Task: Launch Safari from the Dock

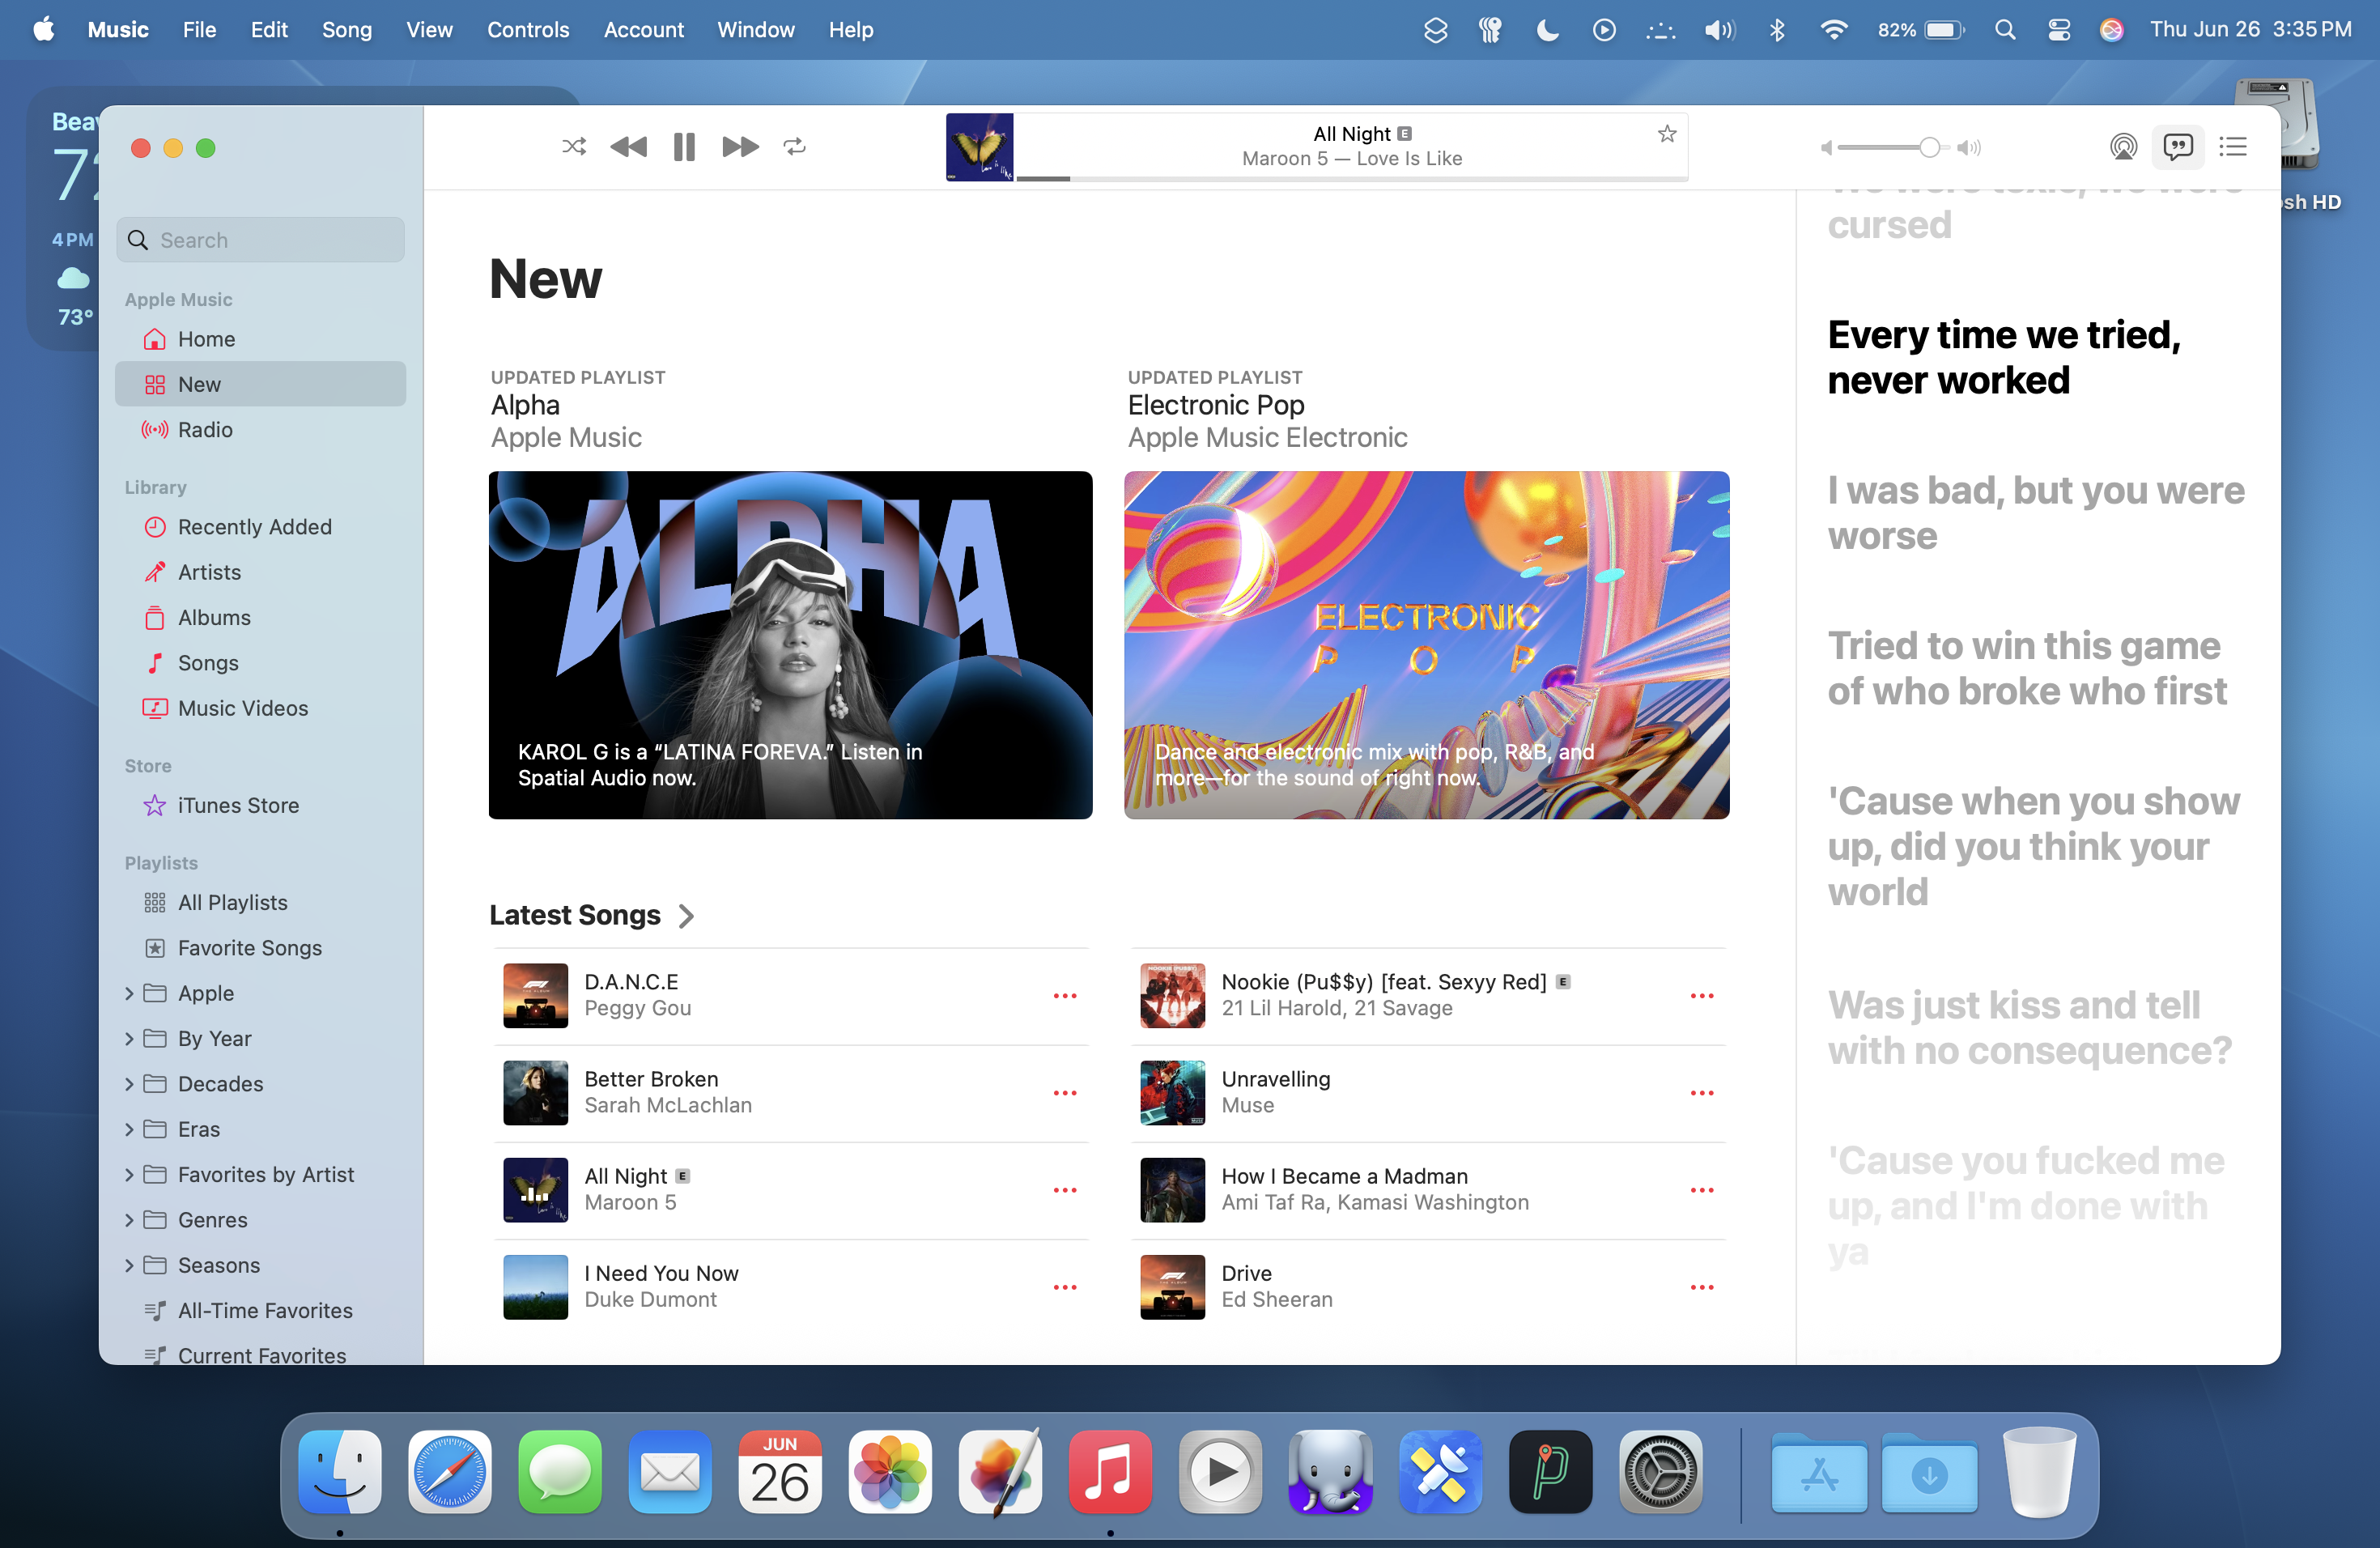Action: coord(450,1471)
